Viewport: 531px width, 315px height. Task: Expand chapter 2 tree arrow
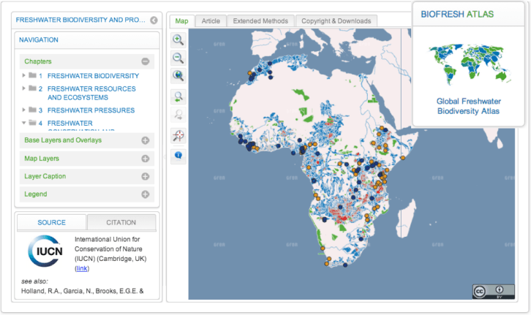click(23, 88)
